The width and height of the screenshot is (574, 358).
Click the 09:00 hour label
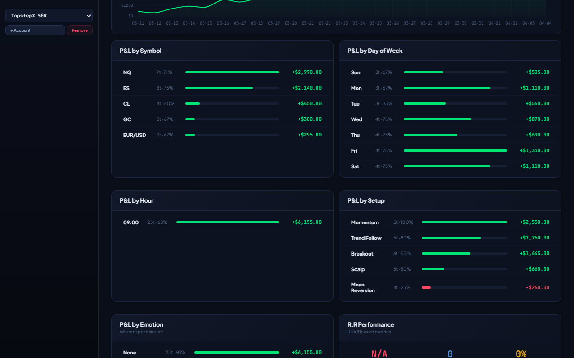tap(131, 222)
